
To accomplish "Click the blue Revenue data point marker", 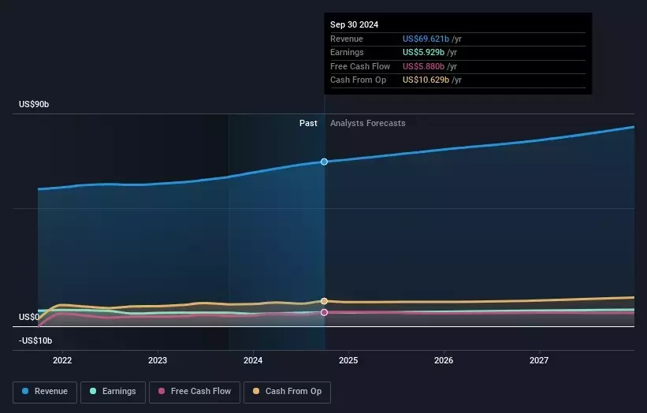I will (x=324, y=162).
